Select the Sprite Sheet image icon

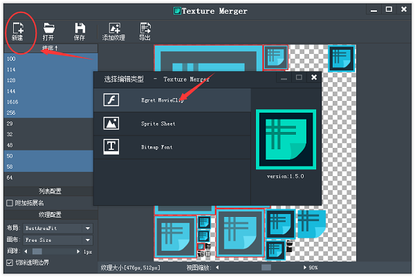pos(111,123)
